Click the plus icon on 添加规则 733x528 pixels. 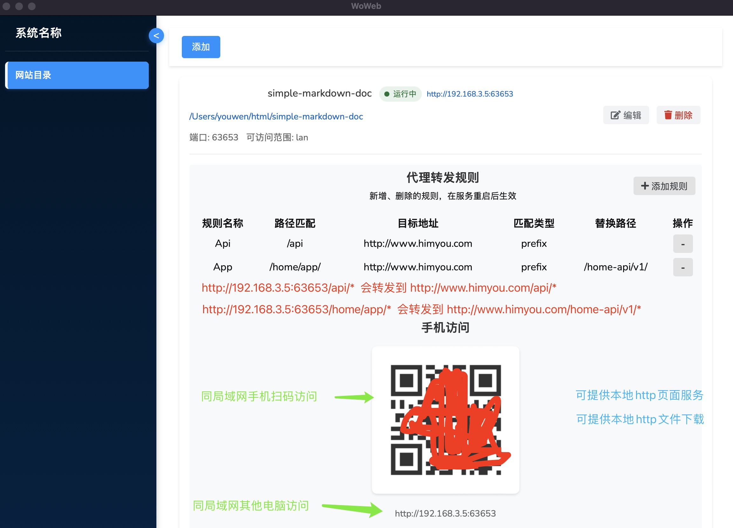[x=644, y=186]
